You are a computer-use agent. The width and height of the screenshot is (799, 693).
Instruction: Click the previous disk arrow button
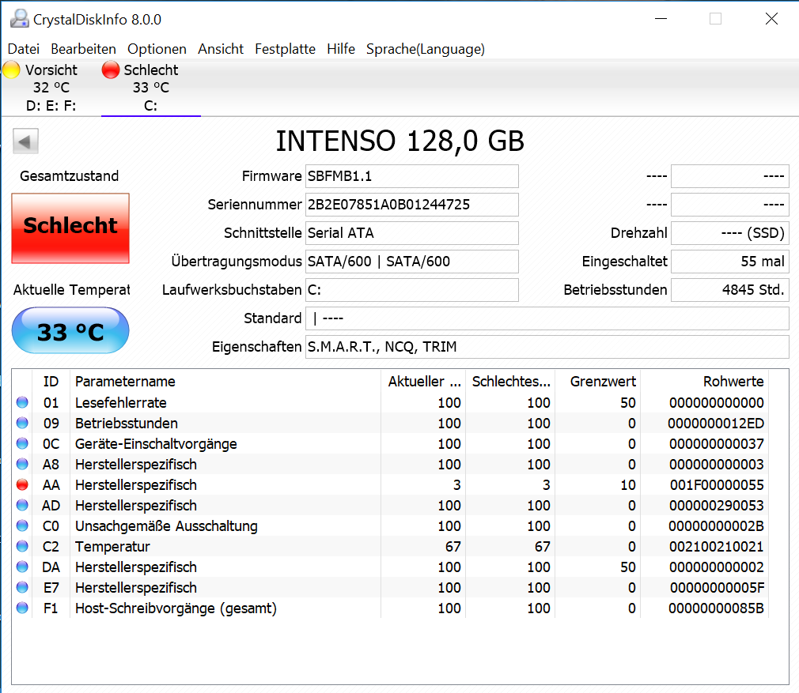(25, 141)
